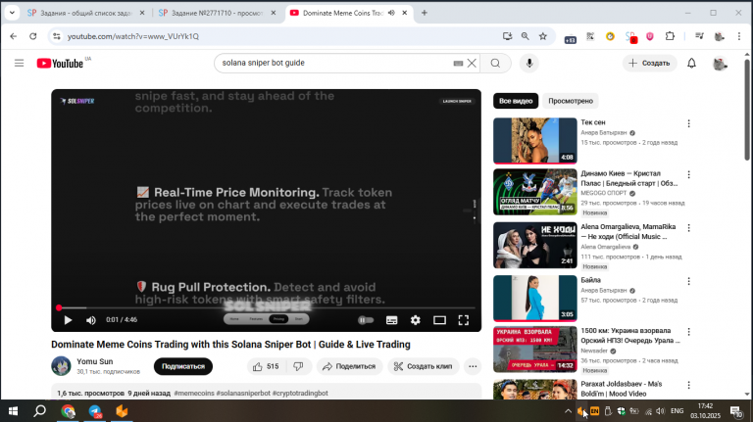Viewport: 753px width, 422px height.
Task: Open the tab search dropdown arrow
Action: (x=12, y=13)
